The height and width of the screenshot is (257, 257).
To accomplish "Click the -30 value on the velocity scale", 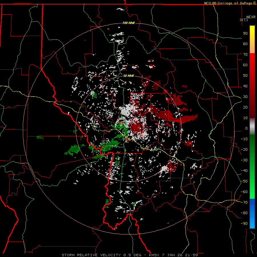I will [244, 160].
